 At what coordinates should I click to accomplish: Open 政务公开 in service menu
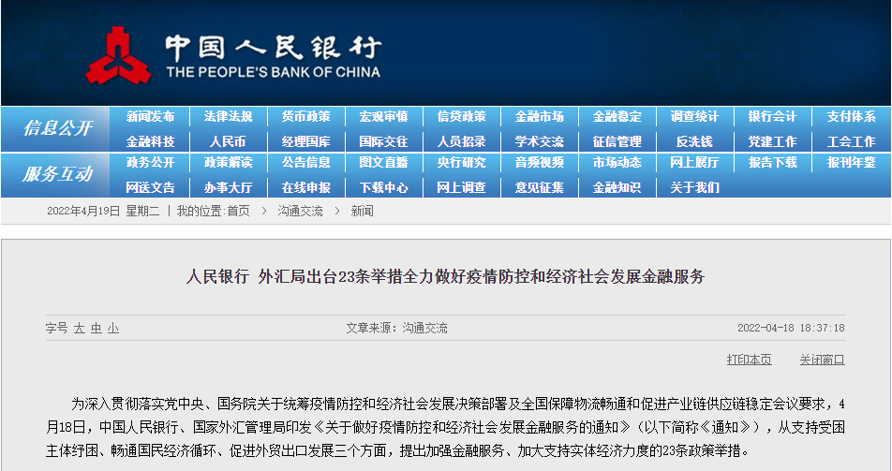pyautogui.click(x=150, y=163)
